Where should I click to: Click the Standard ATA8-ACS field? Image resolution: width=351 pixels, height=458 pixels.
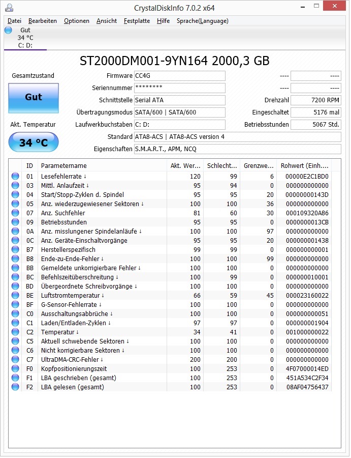pyautogui.click(x=238, y=137)
